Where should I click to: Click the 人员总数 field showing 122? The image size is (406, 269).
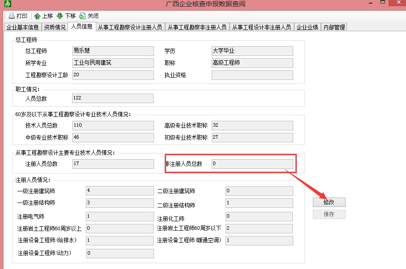click(x=112, y=98)
